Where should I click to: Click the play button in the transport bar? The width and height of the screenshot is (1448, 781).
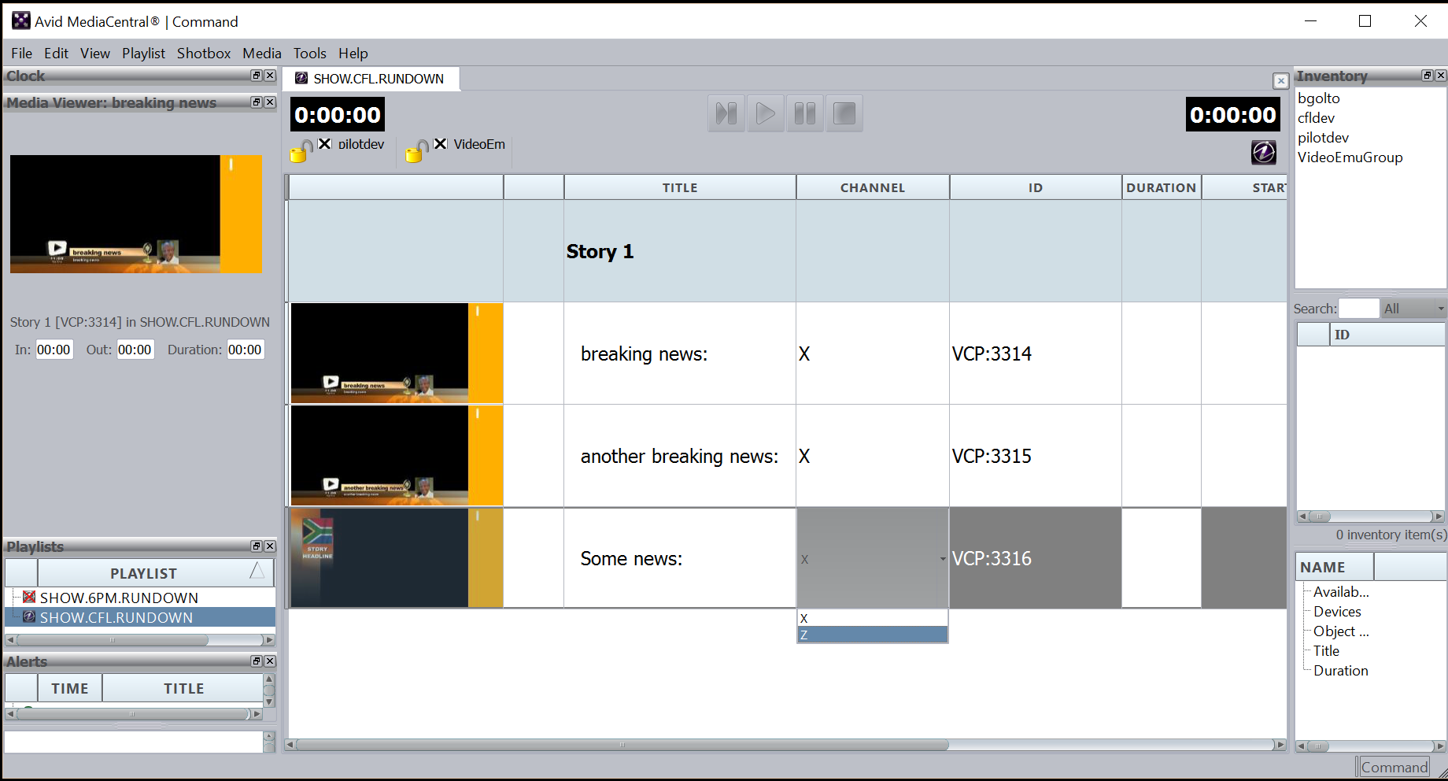click(x=765, y=113)
